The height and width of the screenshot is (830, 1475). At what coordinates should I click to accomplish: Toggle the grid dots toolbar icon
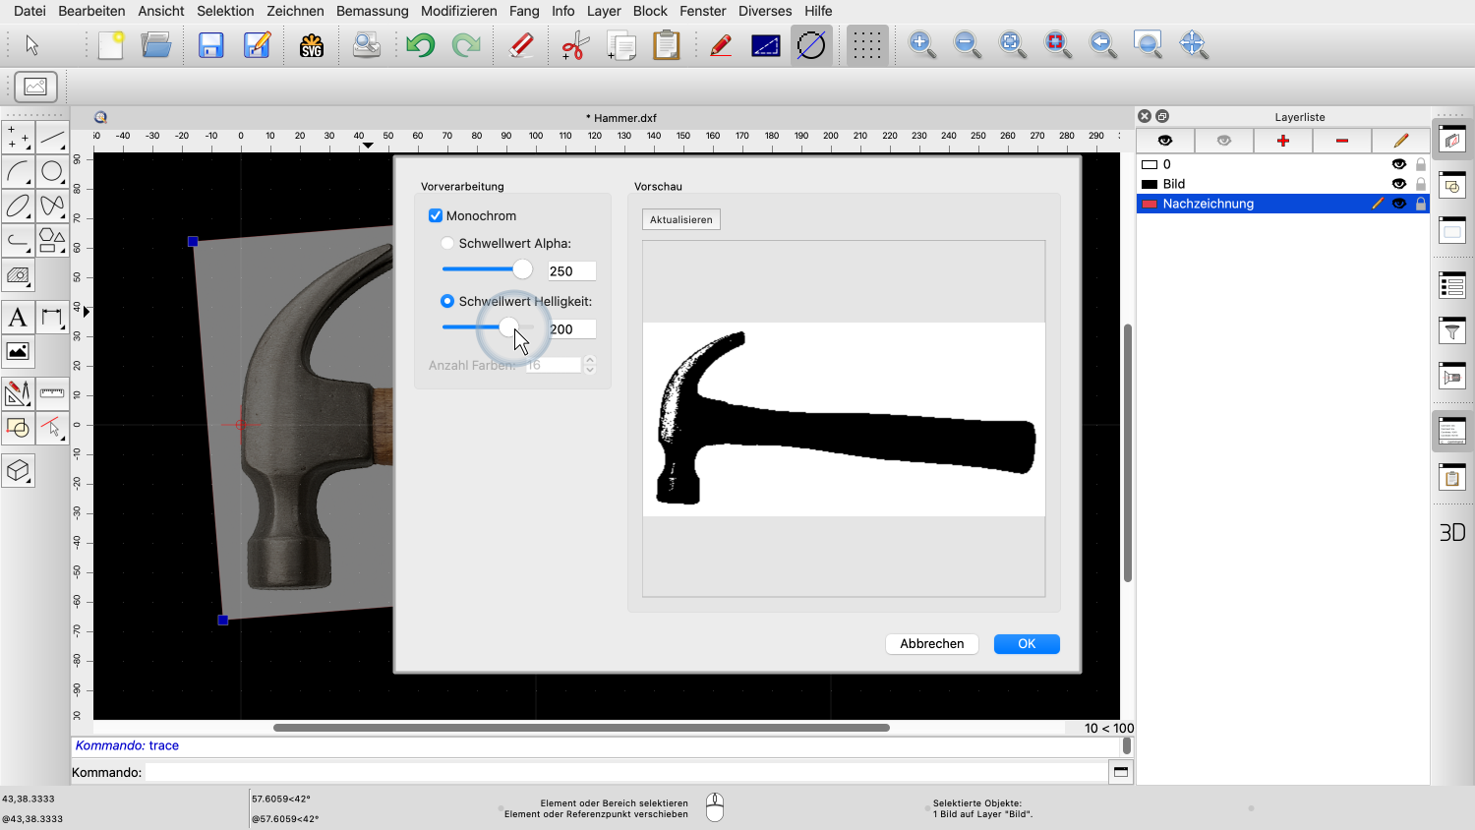click(866, 45)
